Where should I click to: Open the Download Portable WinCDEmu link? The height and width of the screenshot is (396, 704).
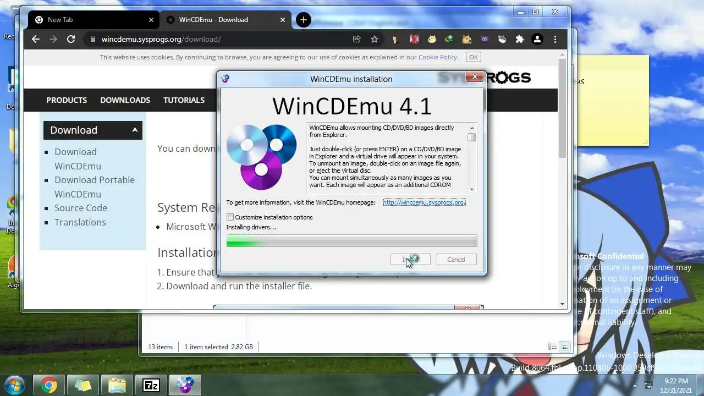(94, 187)
